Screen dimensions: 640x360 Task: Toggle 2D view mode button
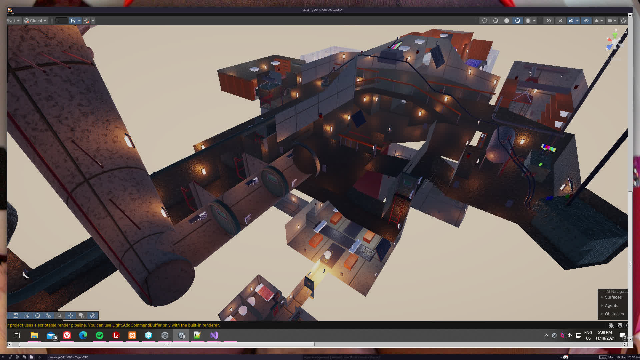pyautogui.click(x=548, y=21)
